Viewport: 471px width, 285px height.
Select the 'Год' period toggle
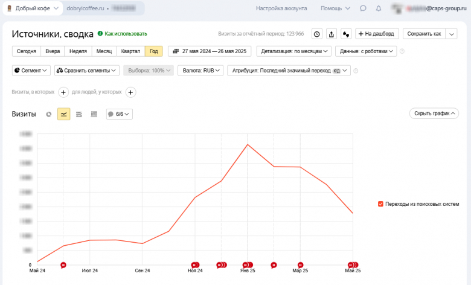click(x=154, y=51)
